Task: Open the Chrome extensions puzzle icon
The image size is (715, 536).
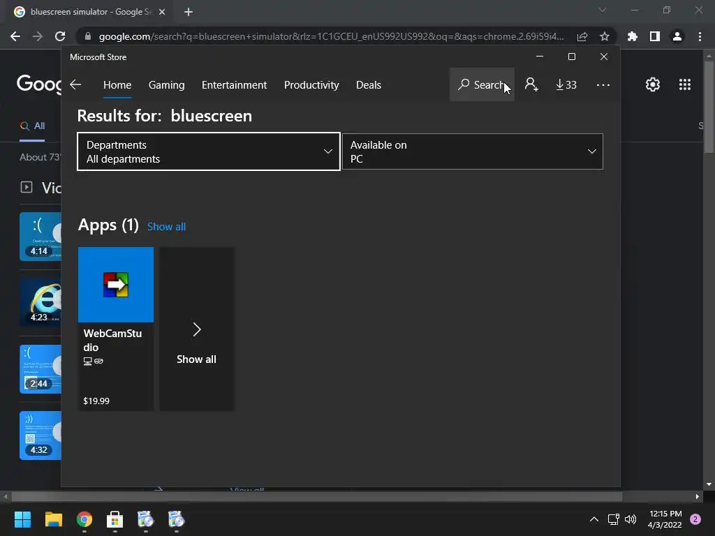Action: point(632,36)
